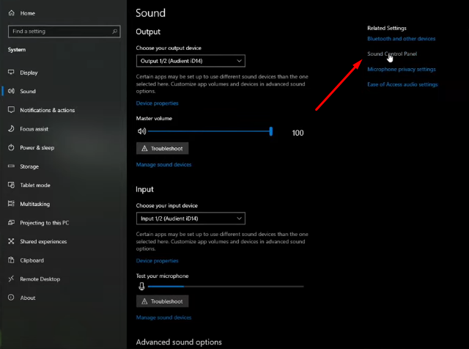Select the Focus assist moon icon
The image size is (469, 349).
pyautogui.click(x=11, y=129)
